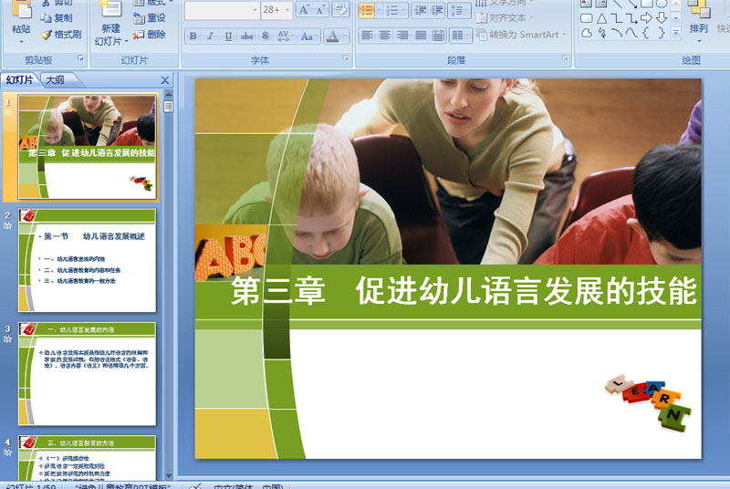Screen dimensions: 730x489
Task: Click the decrease list level icon
Action: [x=420, y=11]
